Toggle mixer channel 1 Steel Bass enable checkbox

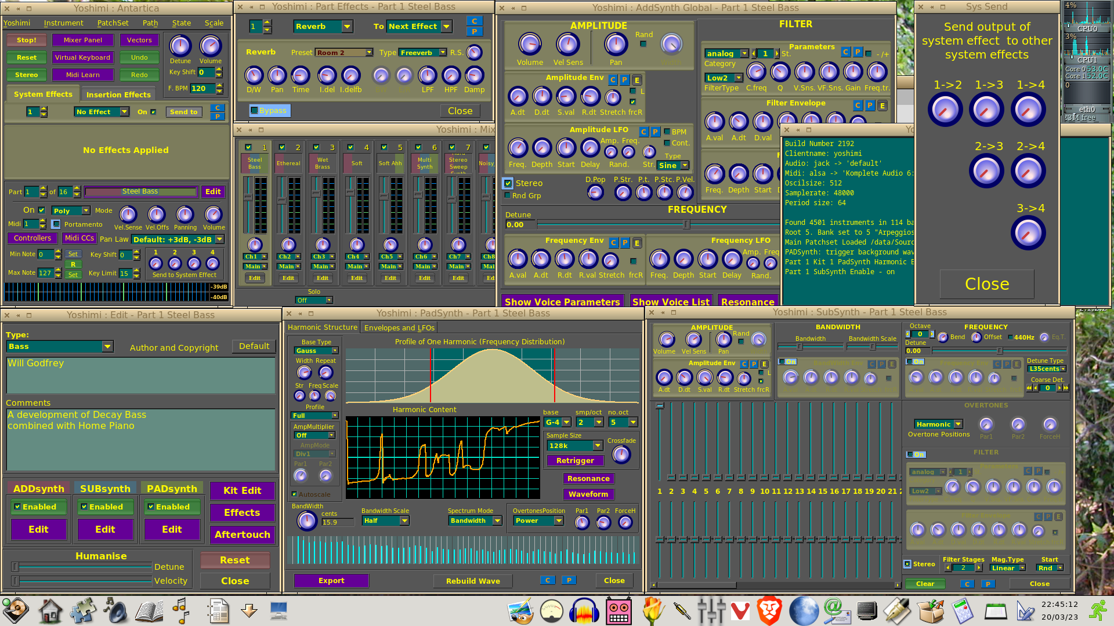tap(248, 147)
